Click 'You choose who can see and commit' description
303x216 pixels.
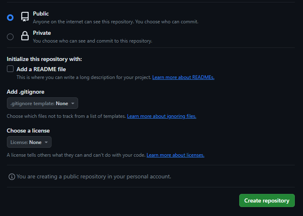[x=92, y=41]
